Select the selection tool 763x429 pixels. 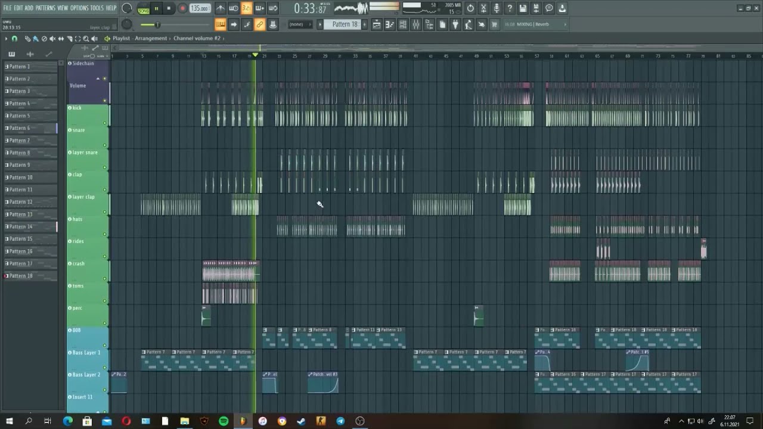point(77,39)
